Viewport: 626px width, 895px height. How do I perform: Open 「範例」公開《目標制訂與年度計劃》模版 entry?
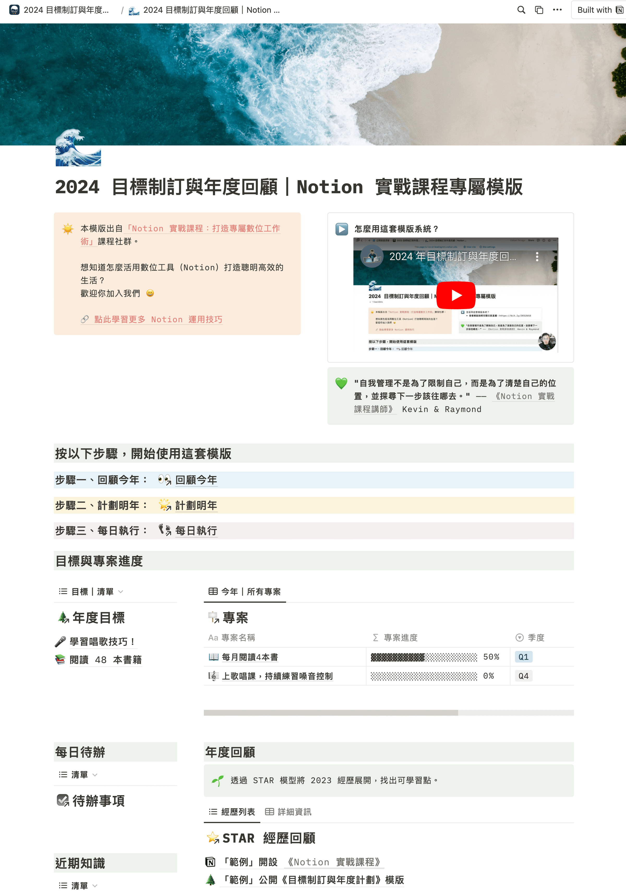coord(312,880)
